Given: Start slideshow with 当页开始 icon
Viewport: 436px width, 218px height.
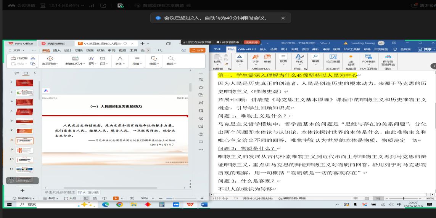Looking at the screenshot, I should point(50,58).
